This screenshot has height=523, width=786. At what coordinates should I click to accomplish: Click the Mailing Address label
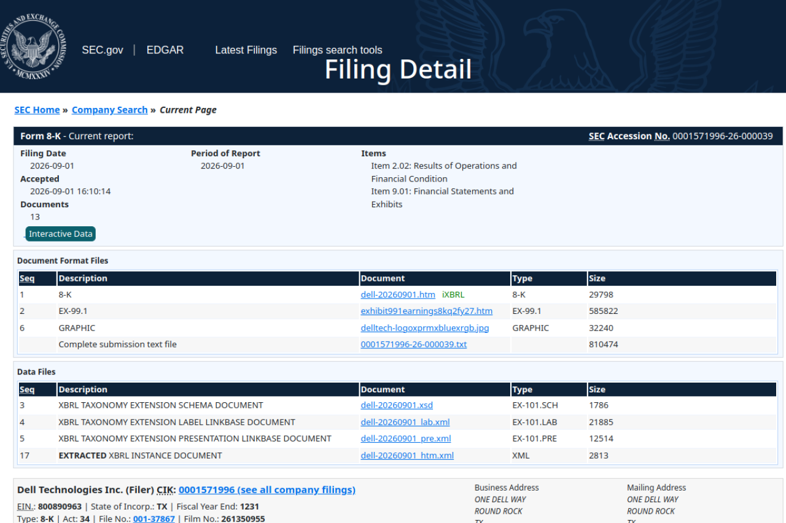[656, 488]
